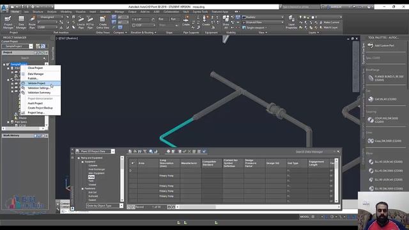Screen dimensions: 409x230
Task: Select the Cross SW 3000 palette item
Action: pos(385,141)
